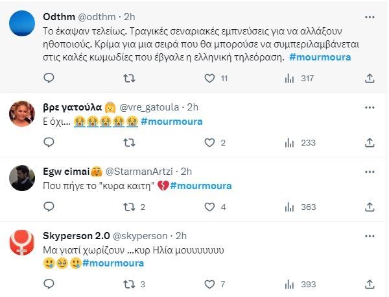Image resolution: width=389 pixels, height=297 pixels.
Task: Like Odthm's tweet with 11 likes
Action: point(209,79)
